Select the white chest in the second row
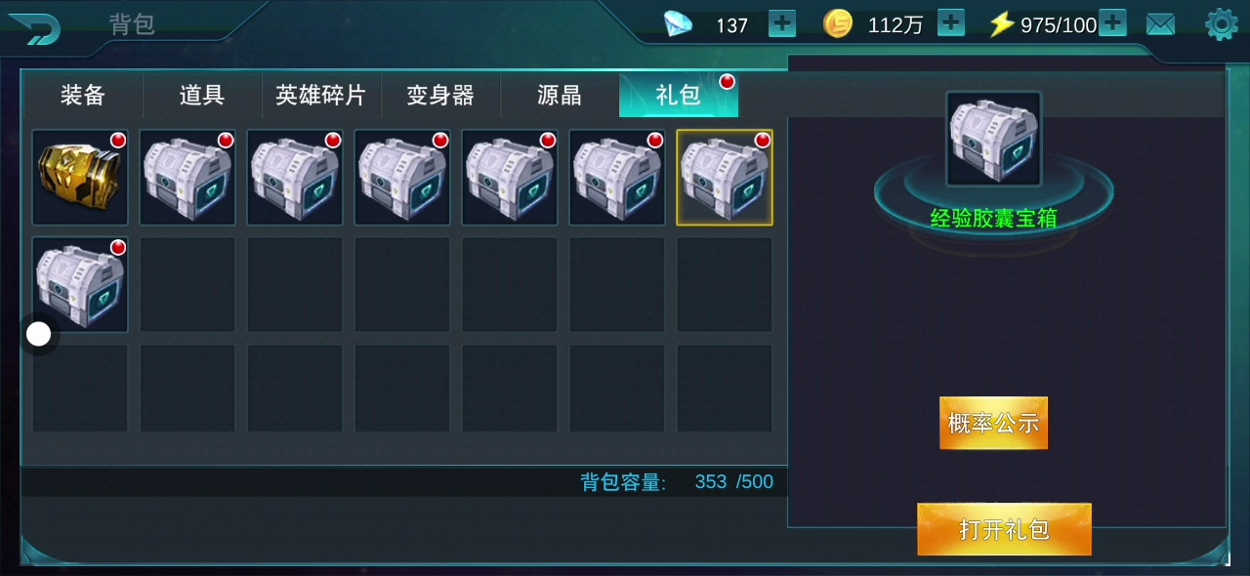Viewport: 1250px width, 576px height. coord(80,285)
